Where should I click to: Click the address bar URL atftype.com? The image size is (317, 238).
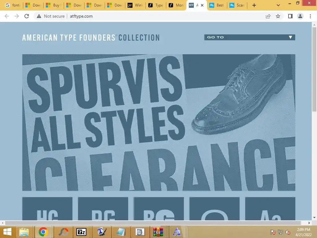pos(81,16)
